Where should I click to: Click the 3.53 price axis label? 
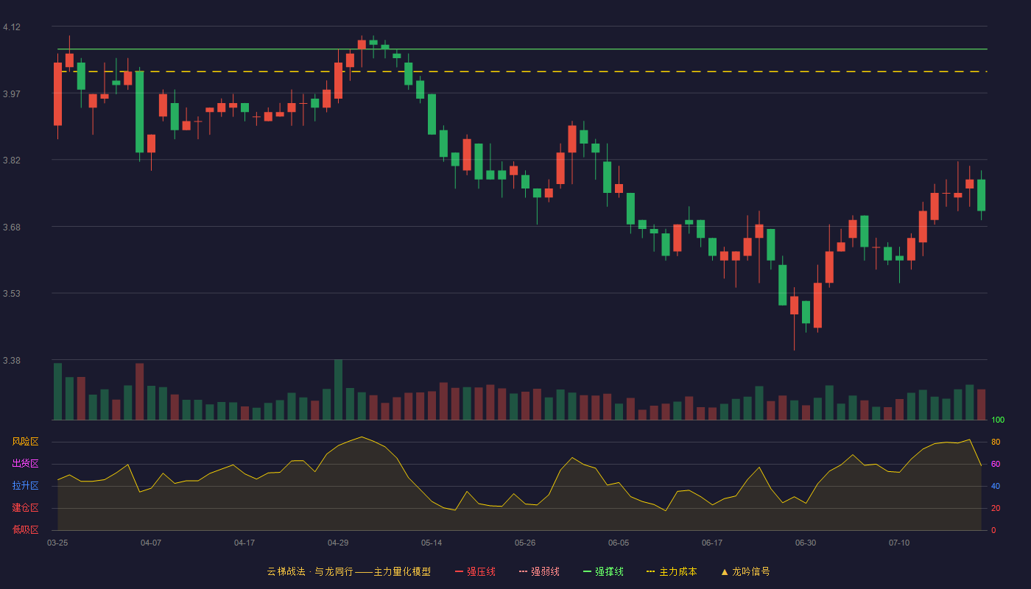click(12, 294)
